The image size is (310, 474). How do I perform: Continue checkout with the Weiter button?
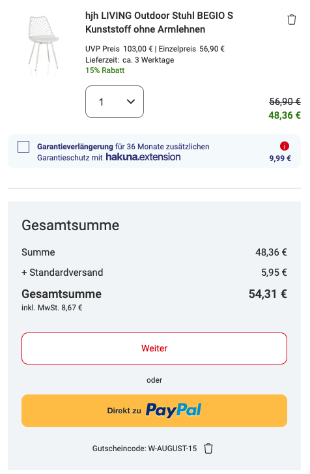pyautogui.click(x=154, y=348)
